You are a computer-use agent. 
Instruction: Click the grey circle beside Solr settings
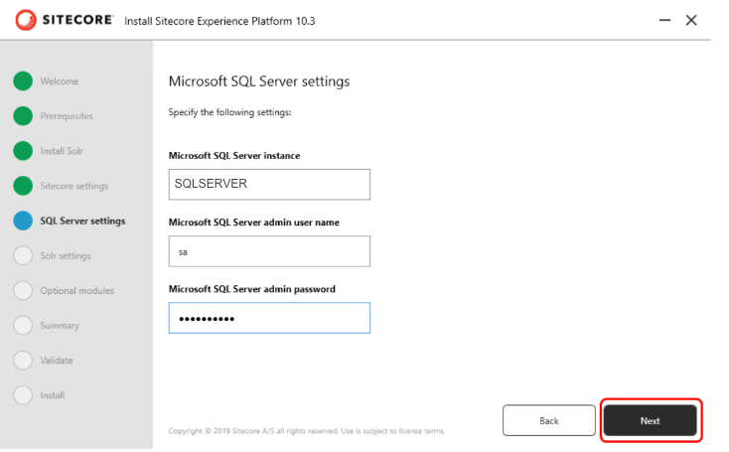(x=23, y=255)
